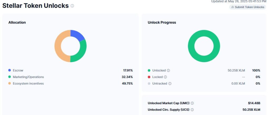
Task: Click cloud upload icon in Submit button
Action: tap(233, 7)
